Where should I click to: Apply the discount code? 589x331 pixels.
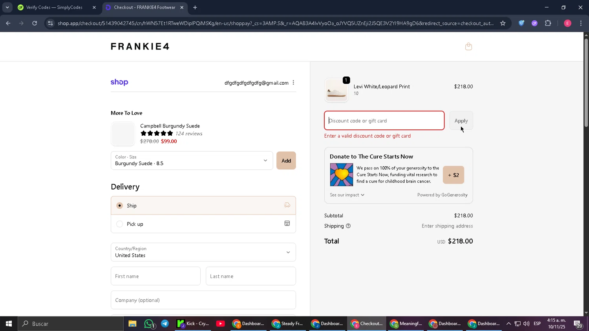461,121
